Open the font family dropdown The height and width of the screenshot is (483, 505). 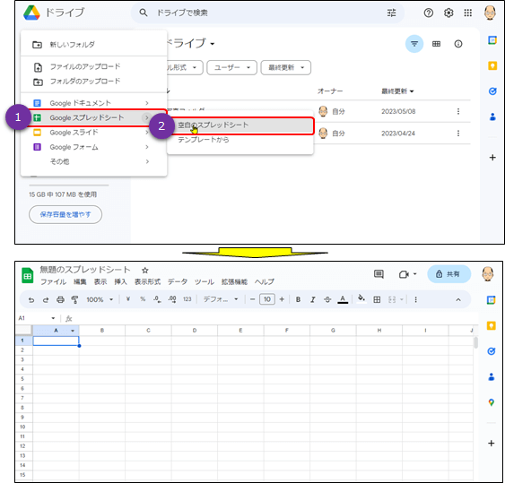(x=221, y=299)
